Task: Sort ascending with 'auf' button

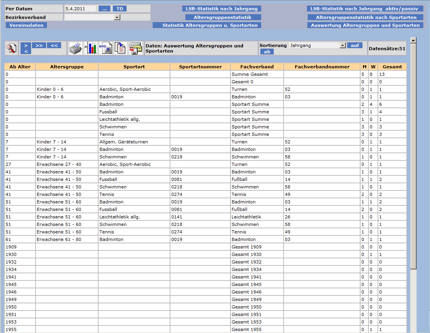Action: [x=355, y=45]
